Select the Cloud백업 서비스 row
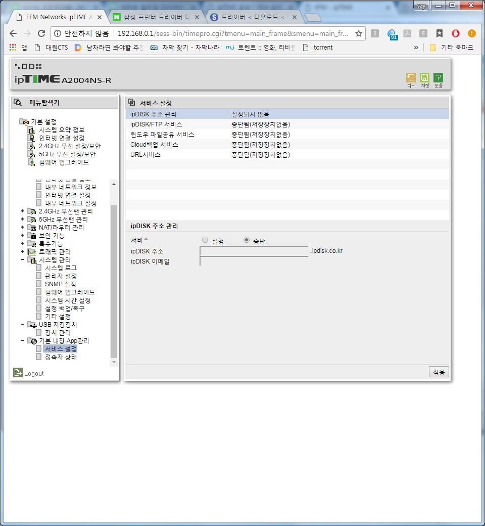 (x=287, y=144)
